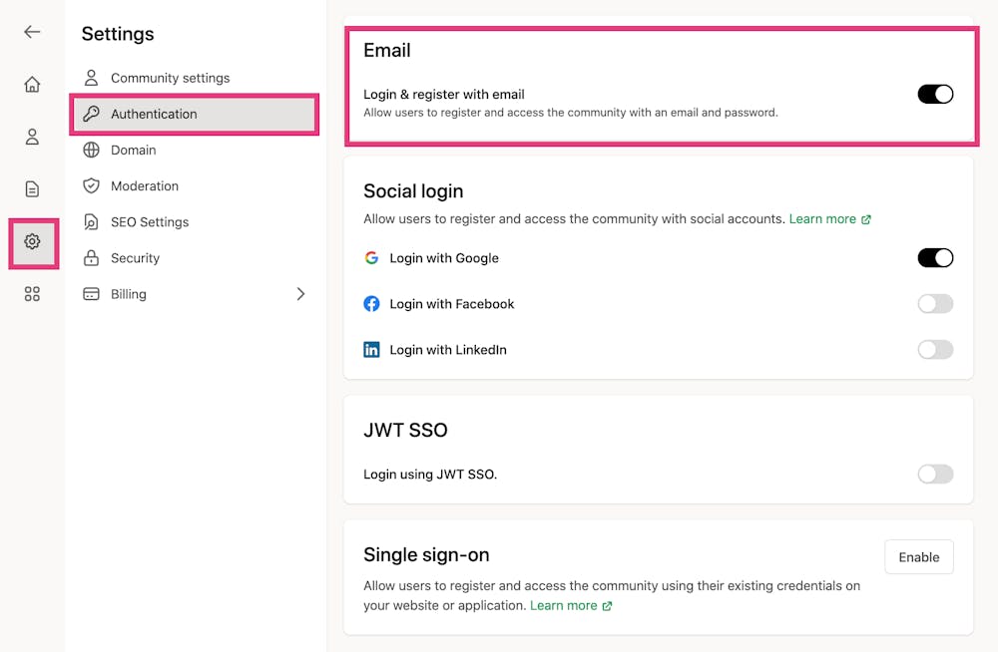This screenshot has height=652, width=998.
Task: Click the document page icon in rail
Action: click(x=32, y=188)
